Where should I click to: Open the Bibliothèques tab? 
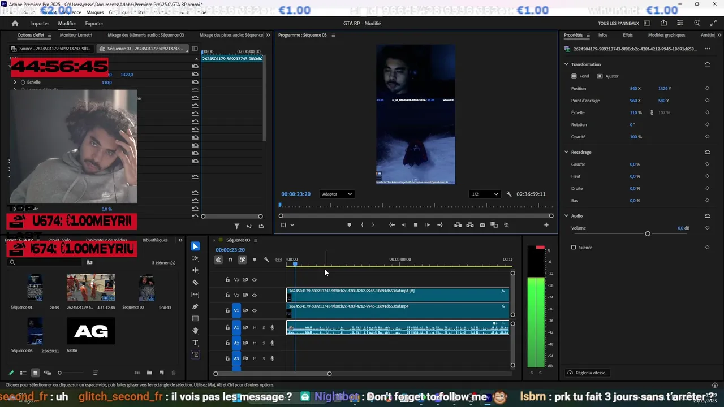click(155, 240)
